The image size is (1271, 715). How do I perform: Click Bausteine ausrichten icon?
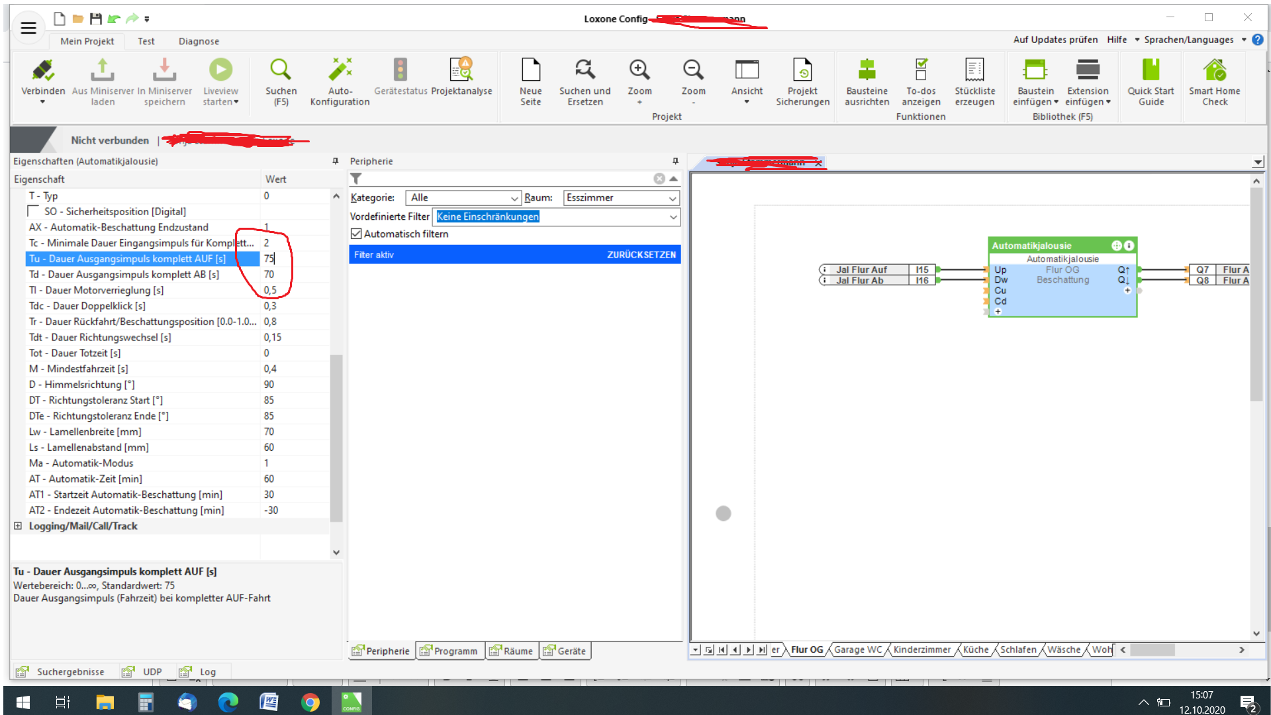click(867, 70)
